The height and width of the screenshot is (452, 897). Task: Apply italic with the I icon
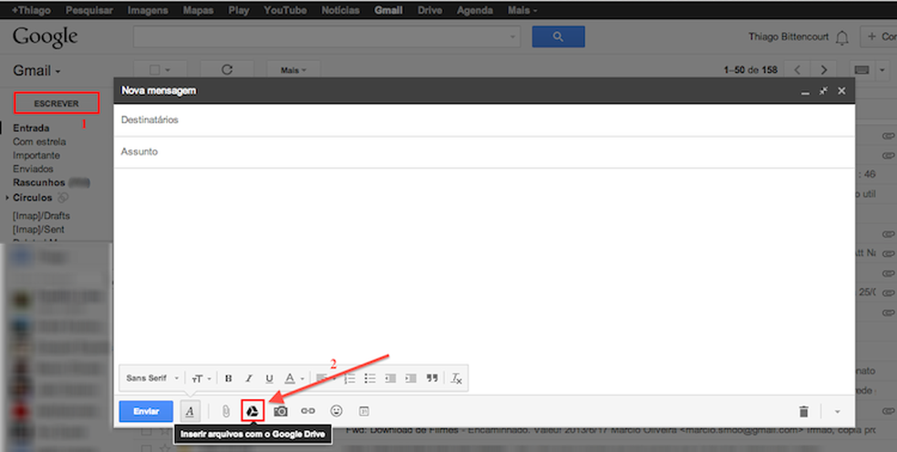click(249, 378)
